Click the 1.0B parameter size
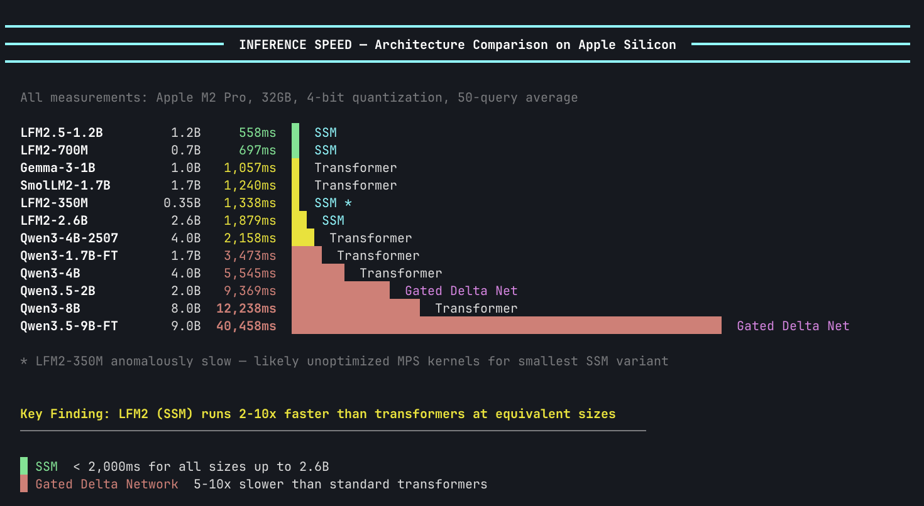Viewport: 924px width, 506px height. (186, 168)
